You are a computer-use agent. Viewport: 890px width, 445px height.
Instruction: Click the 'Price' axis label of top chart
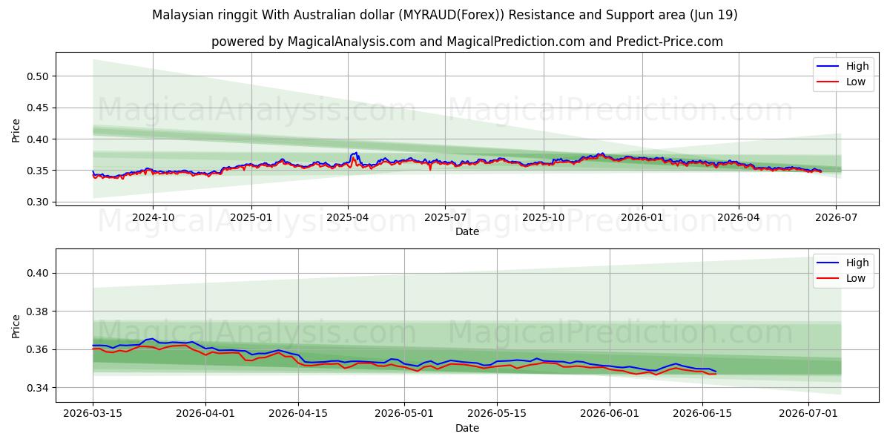point(16,130)
